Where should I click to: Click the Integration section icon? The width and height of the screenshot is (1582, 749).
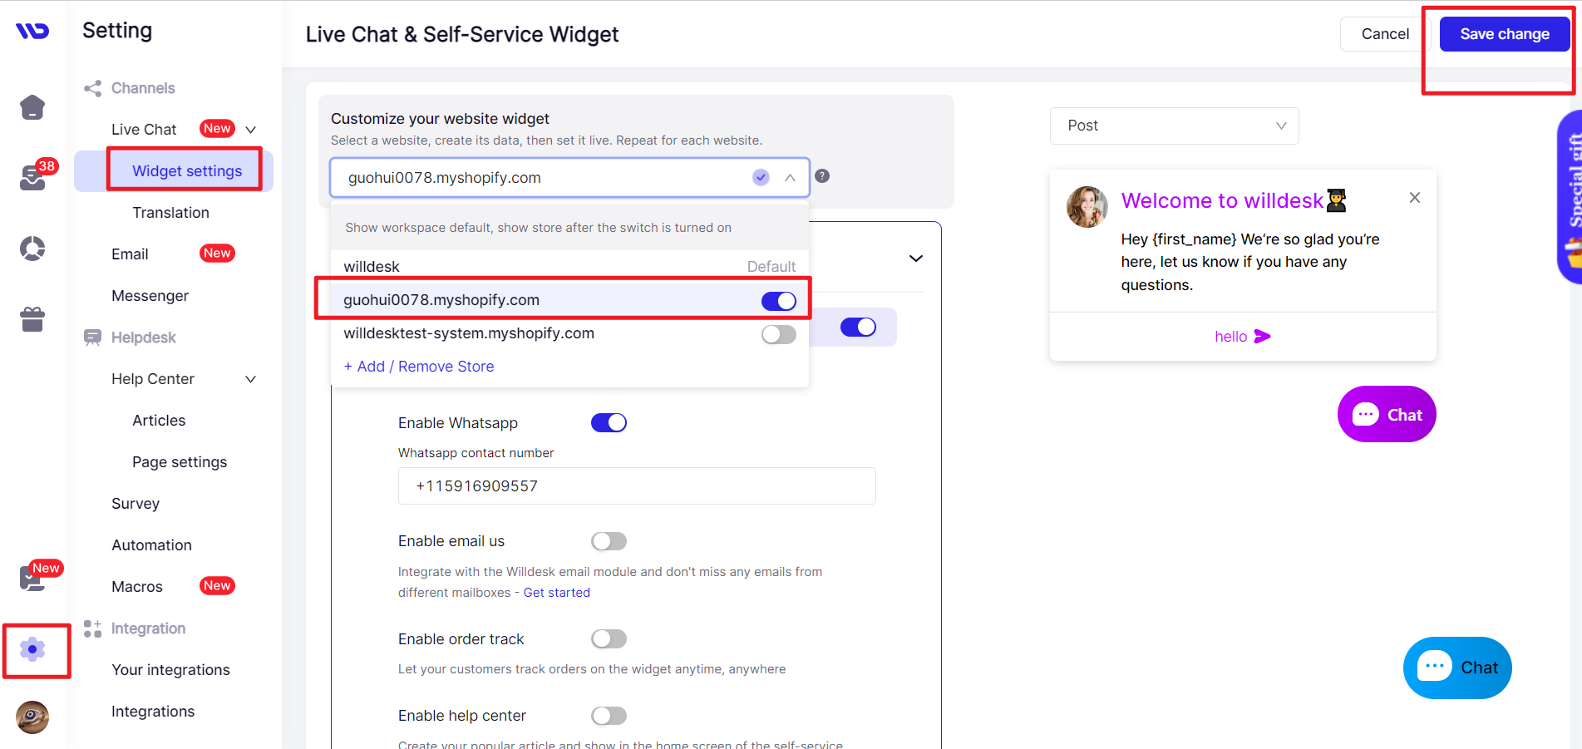(x=92, y=628)
